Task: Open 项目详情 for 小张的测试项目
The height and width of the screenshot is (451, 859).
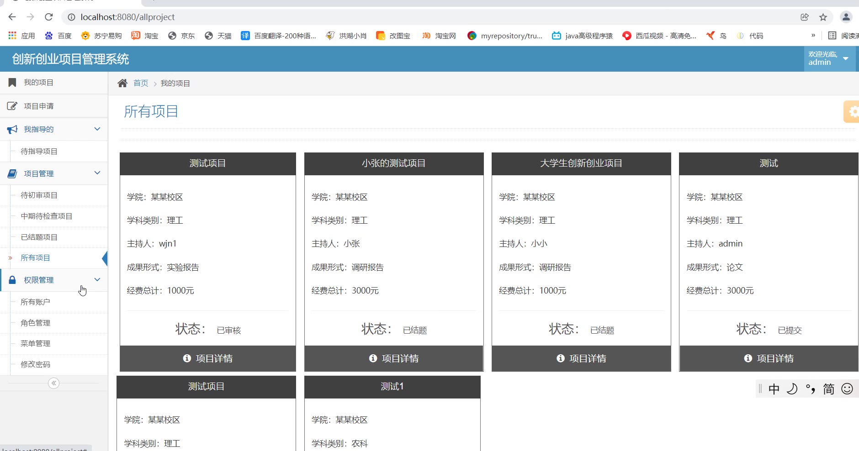Action: tap(393, 359)
